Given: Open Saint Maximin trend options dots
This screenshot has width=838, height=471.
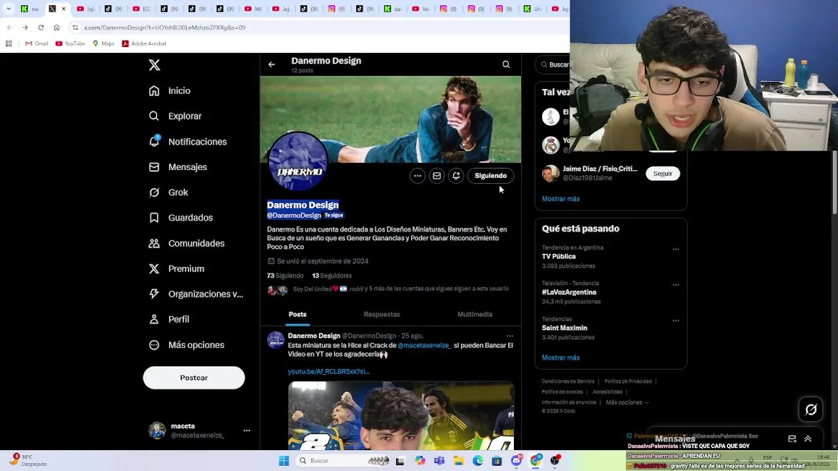Looking at the screenshot, I should 676,321.
